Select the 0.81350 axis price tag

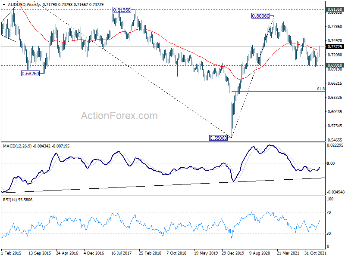(335, 9)
